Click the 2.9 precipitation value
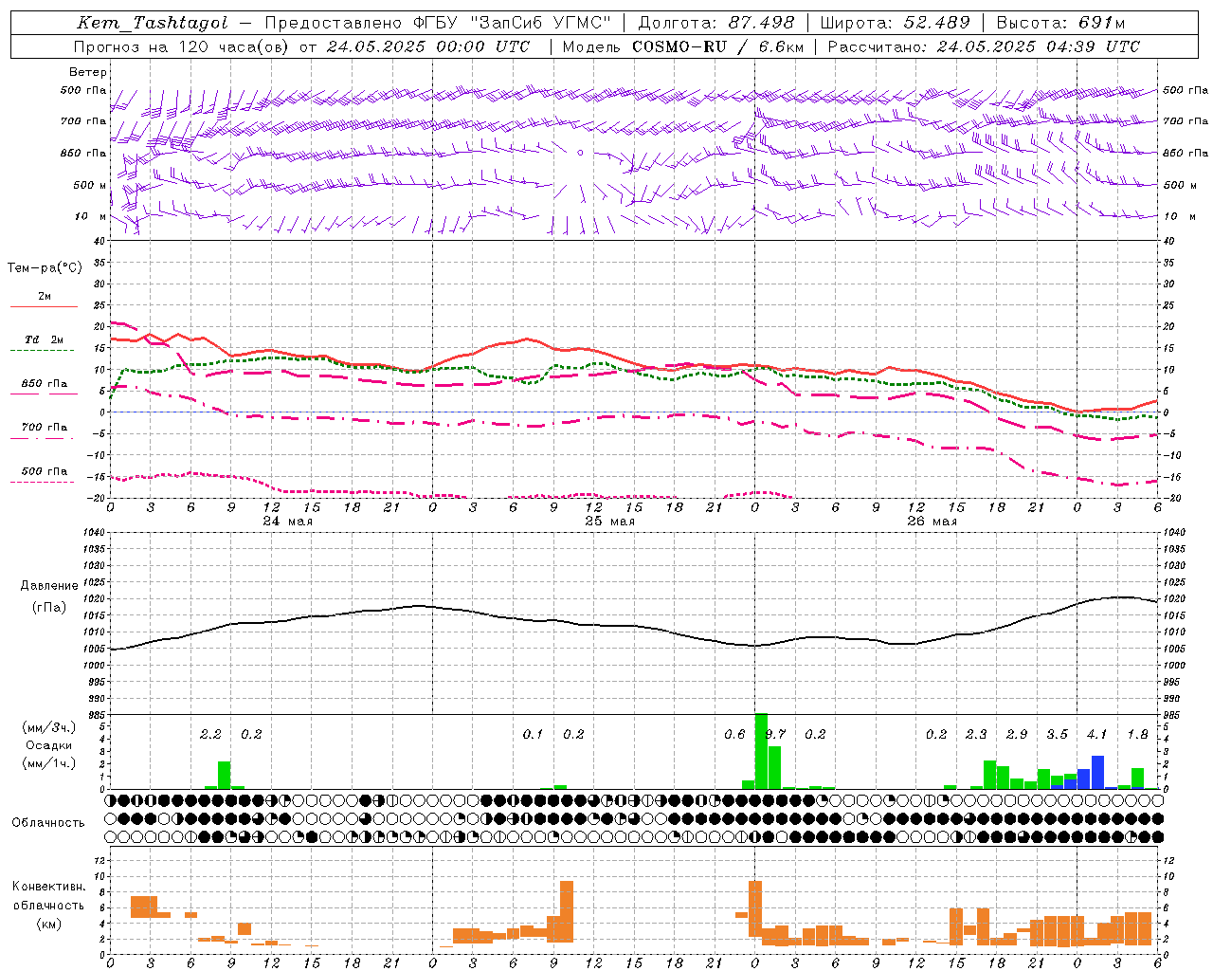Image resolution: width=1213 pixels, height=971 pixels. tap(1017, 734)
